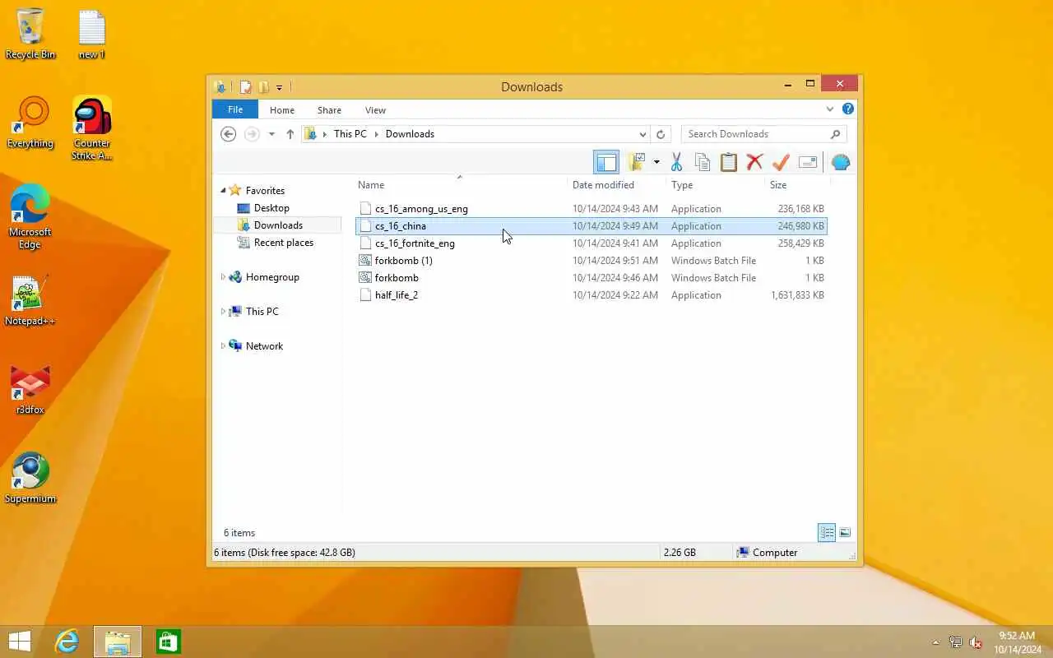The height and width of the screenshot is (658, 1053).
Task: Click Downloads in the address breadcrumb
Action: click(410, 134)
